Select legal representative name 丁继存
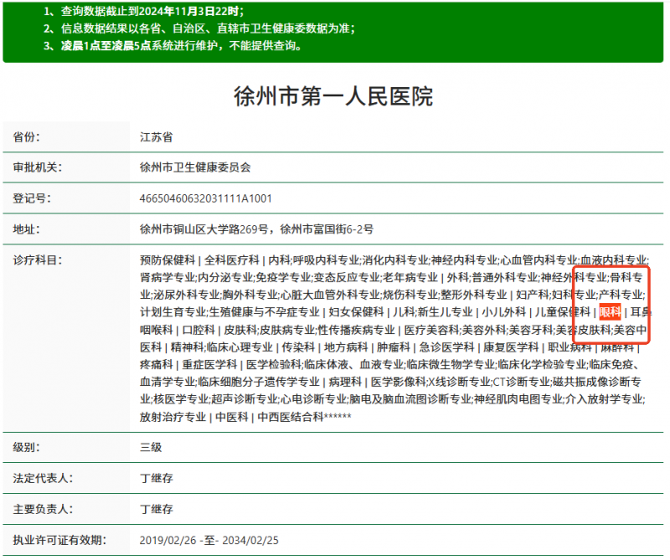 [x=156, y=479]
